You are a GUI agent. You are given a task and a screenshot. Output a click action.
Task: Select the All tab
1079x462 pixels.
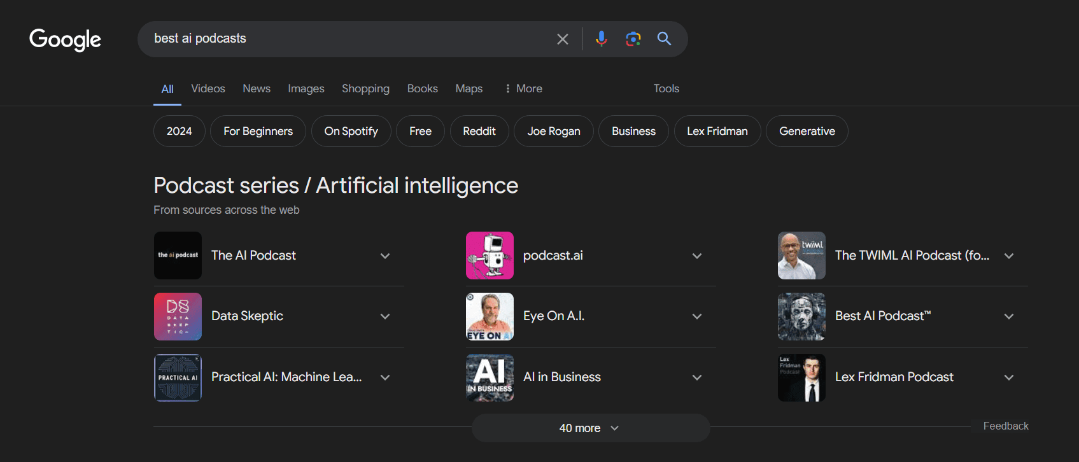(167, 89)
